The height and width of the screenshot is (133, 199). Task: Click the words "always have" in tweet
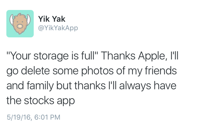coord(148,86)
